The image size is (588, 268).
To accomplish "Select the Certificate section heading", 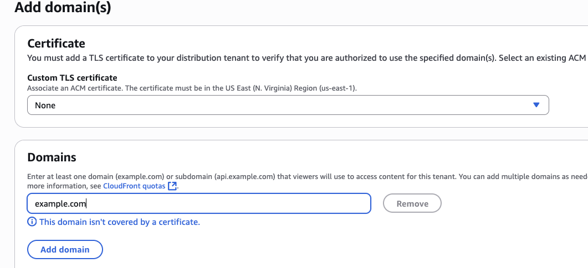I will pyautogui.click(x=56, y=43).
